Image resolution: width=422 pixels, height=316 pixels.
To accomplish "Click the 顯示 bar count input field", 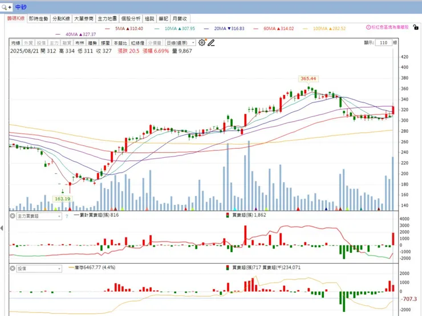I will click(x=384, y=43).
